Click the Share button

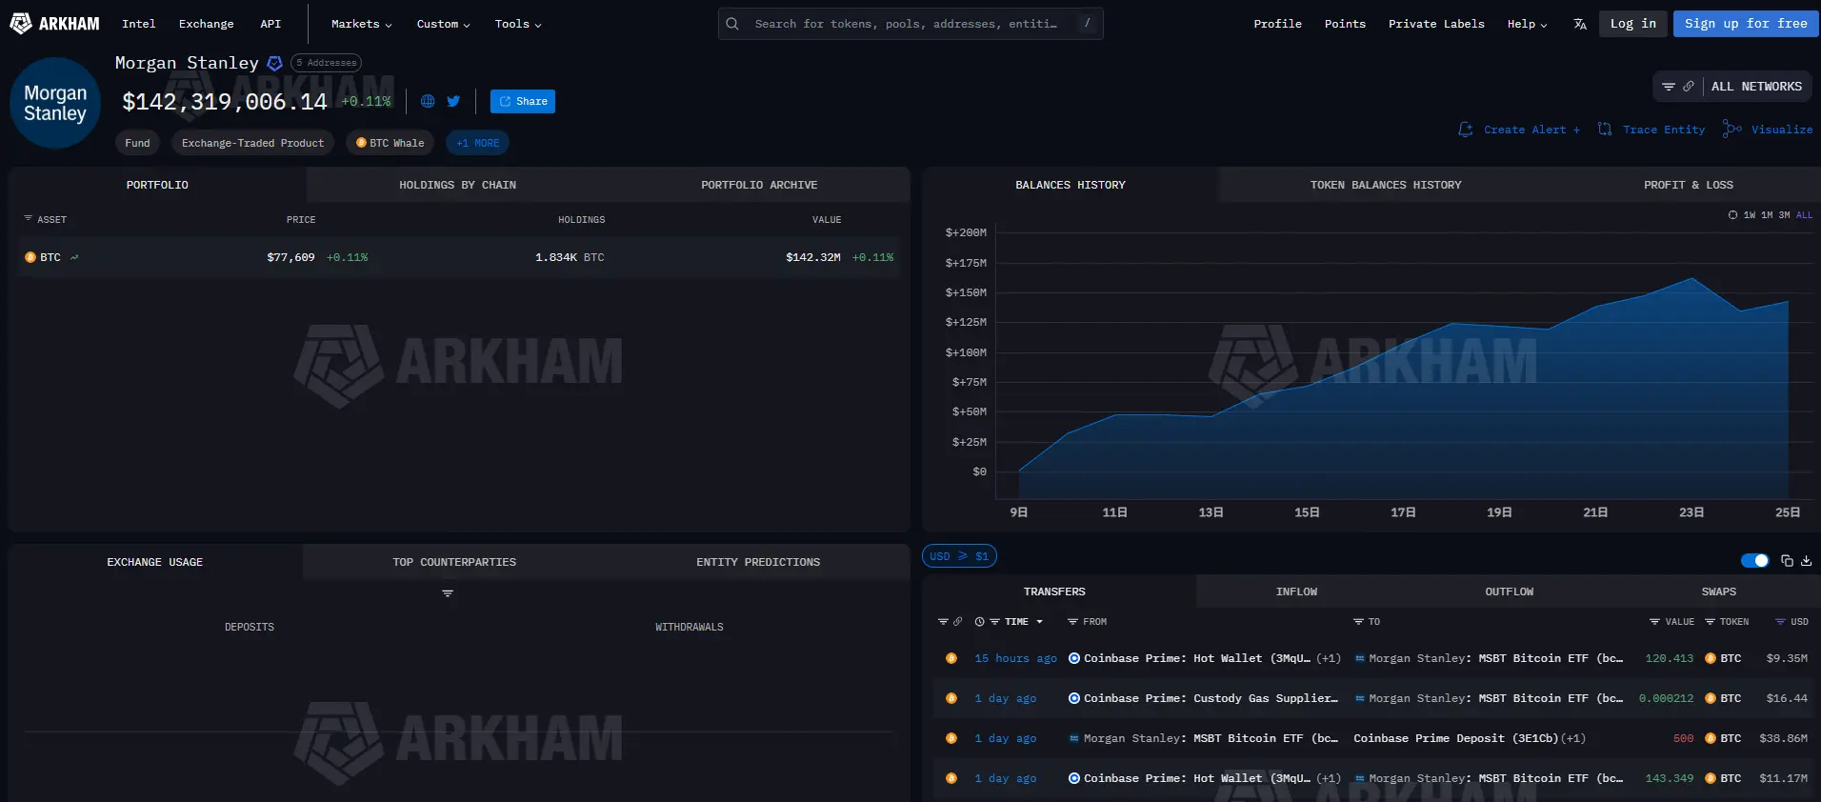coord(523,101)
